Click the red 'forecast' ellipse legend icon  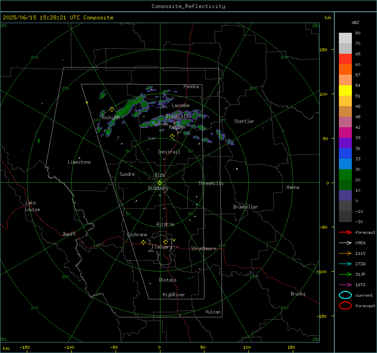(x=345, y=306)
